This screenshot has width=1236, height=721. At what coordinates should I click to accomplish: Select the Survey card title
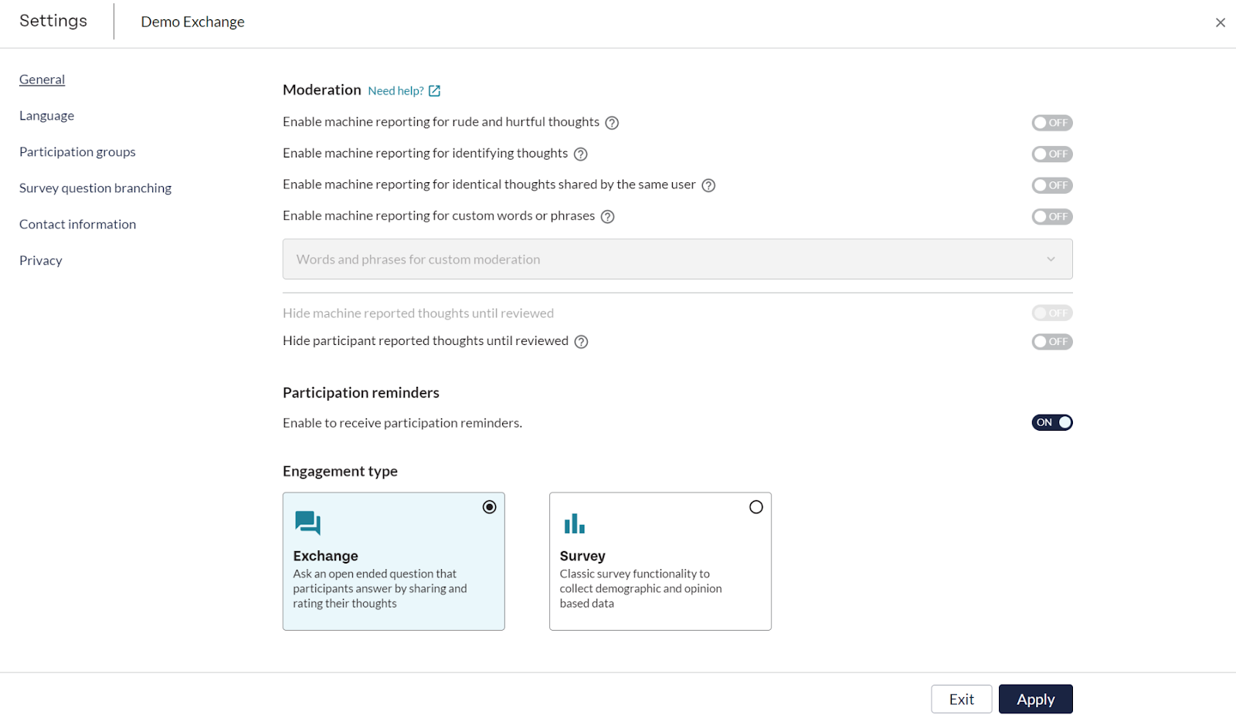tap(582, 556)
